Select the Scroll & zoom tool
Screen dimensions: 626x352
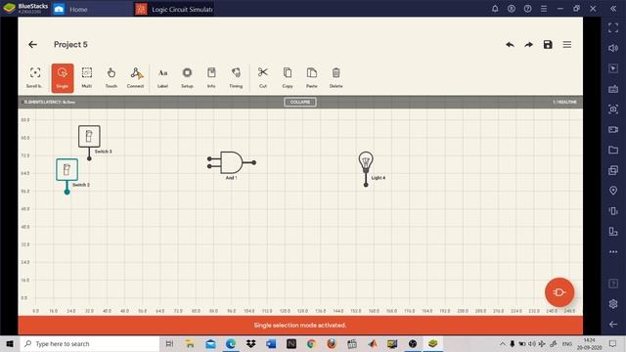tap(35, 78)
